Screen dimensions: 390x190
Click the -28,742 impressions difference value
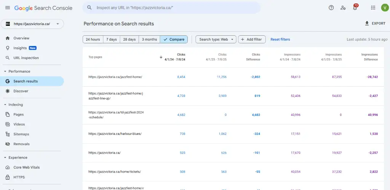[372, 77]
